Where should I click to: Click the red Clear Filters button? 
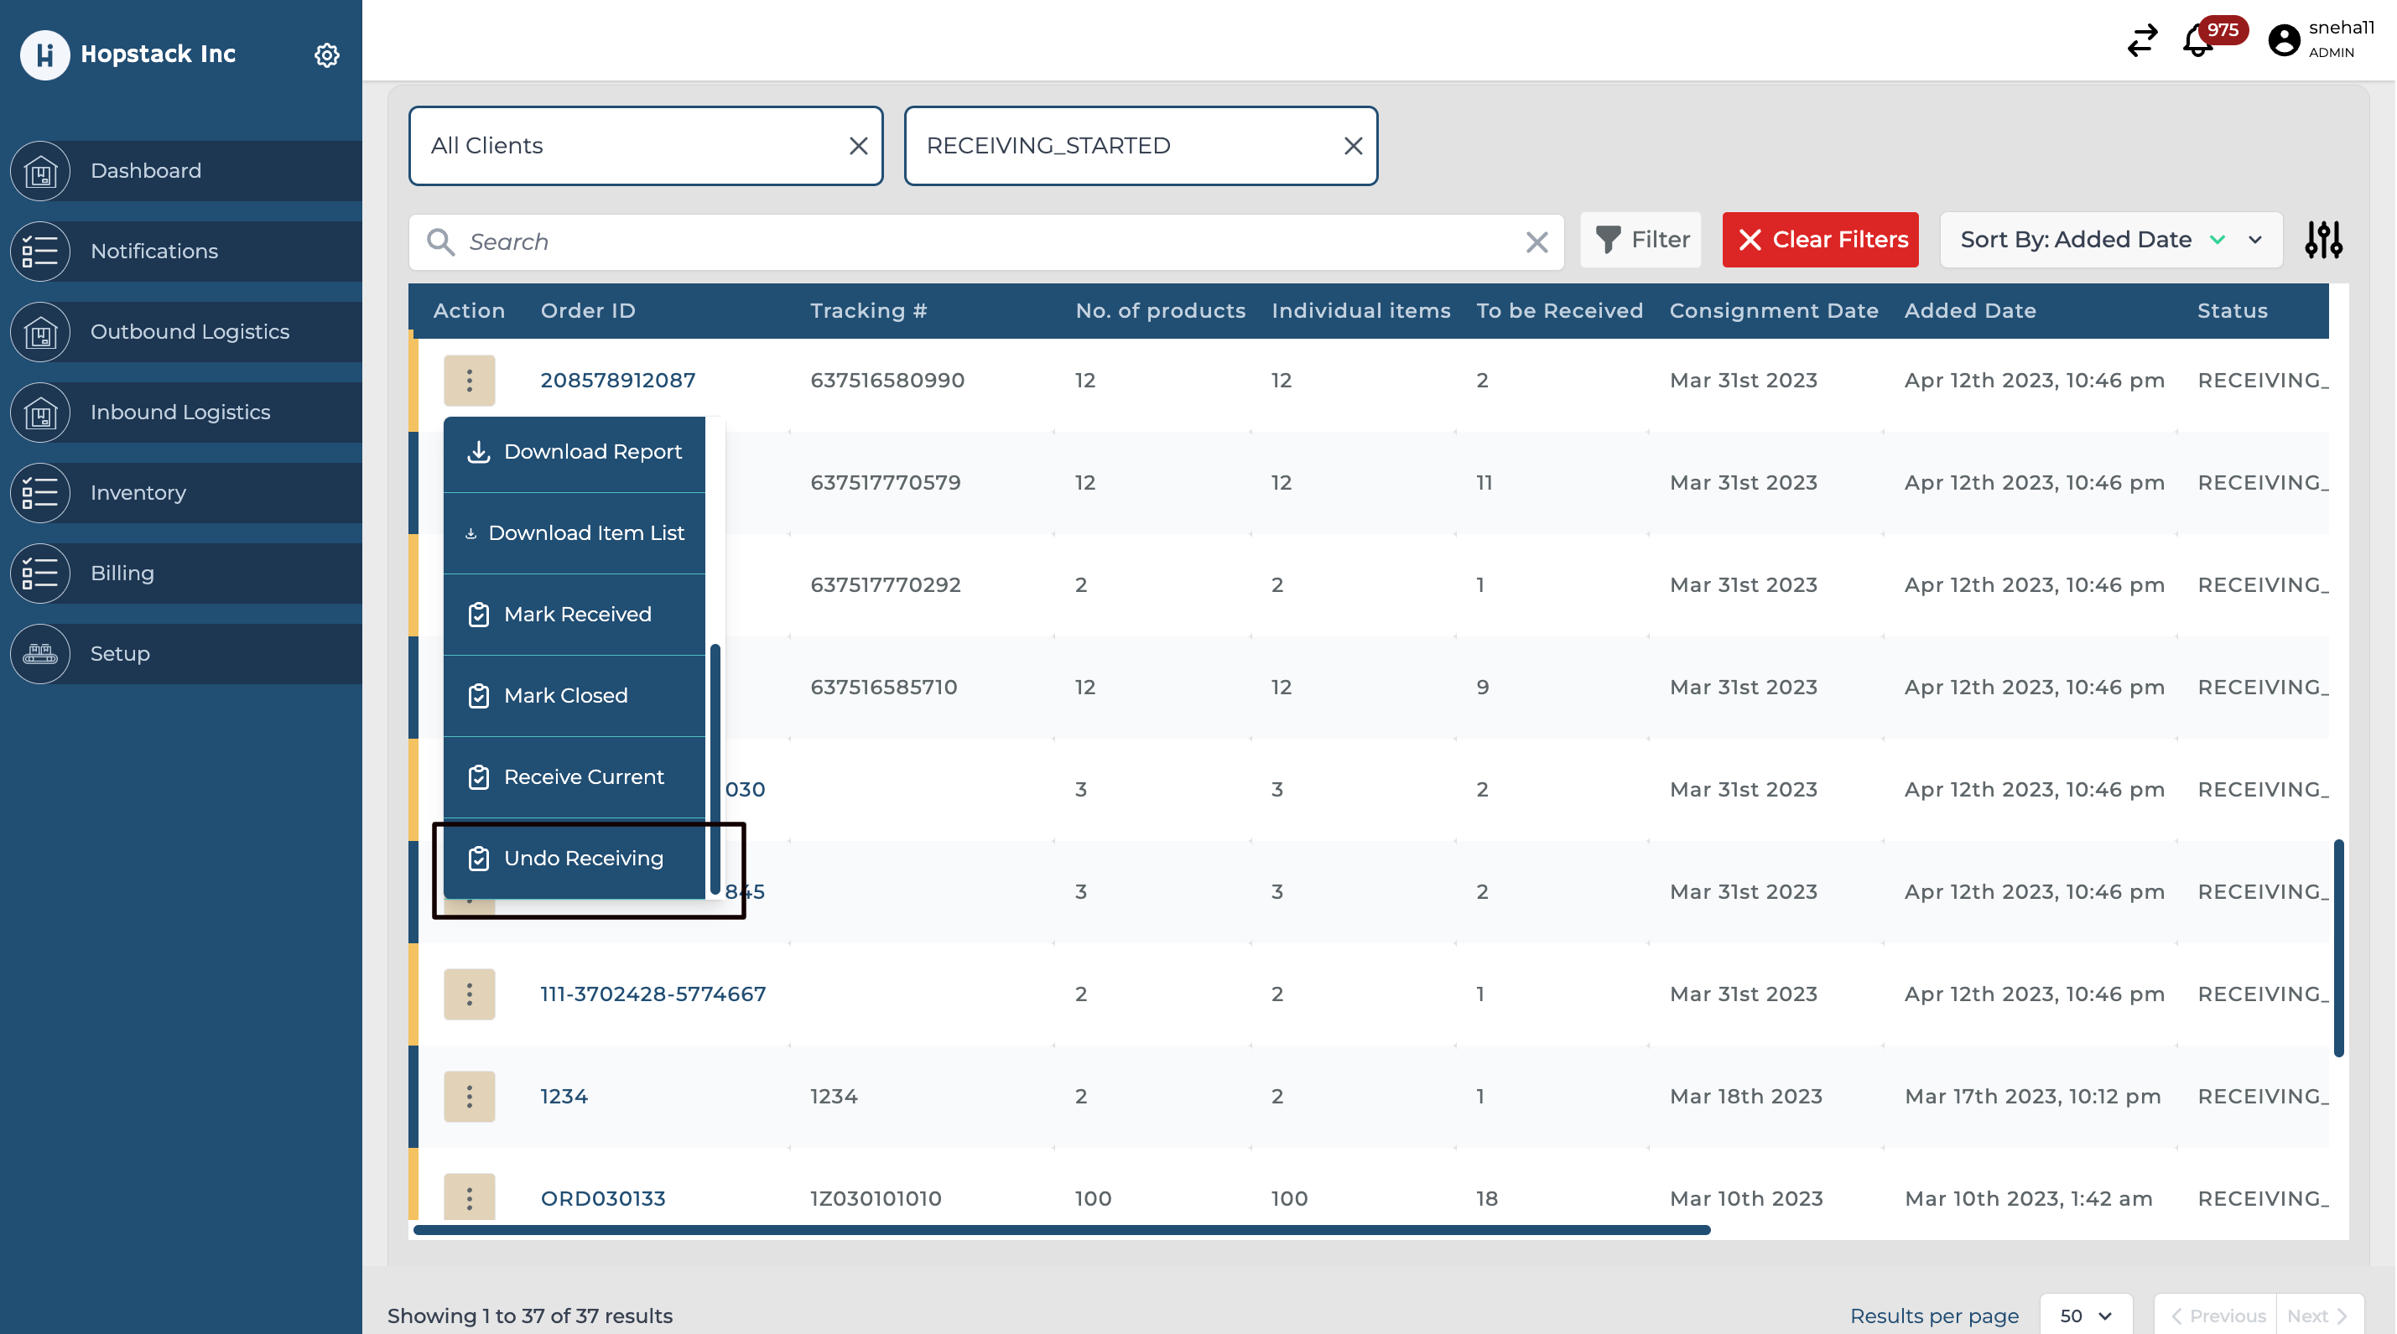[1819, 240]
